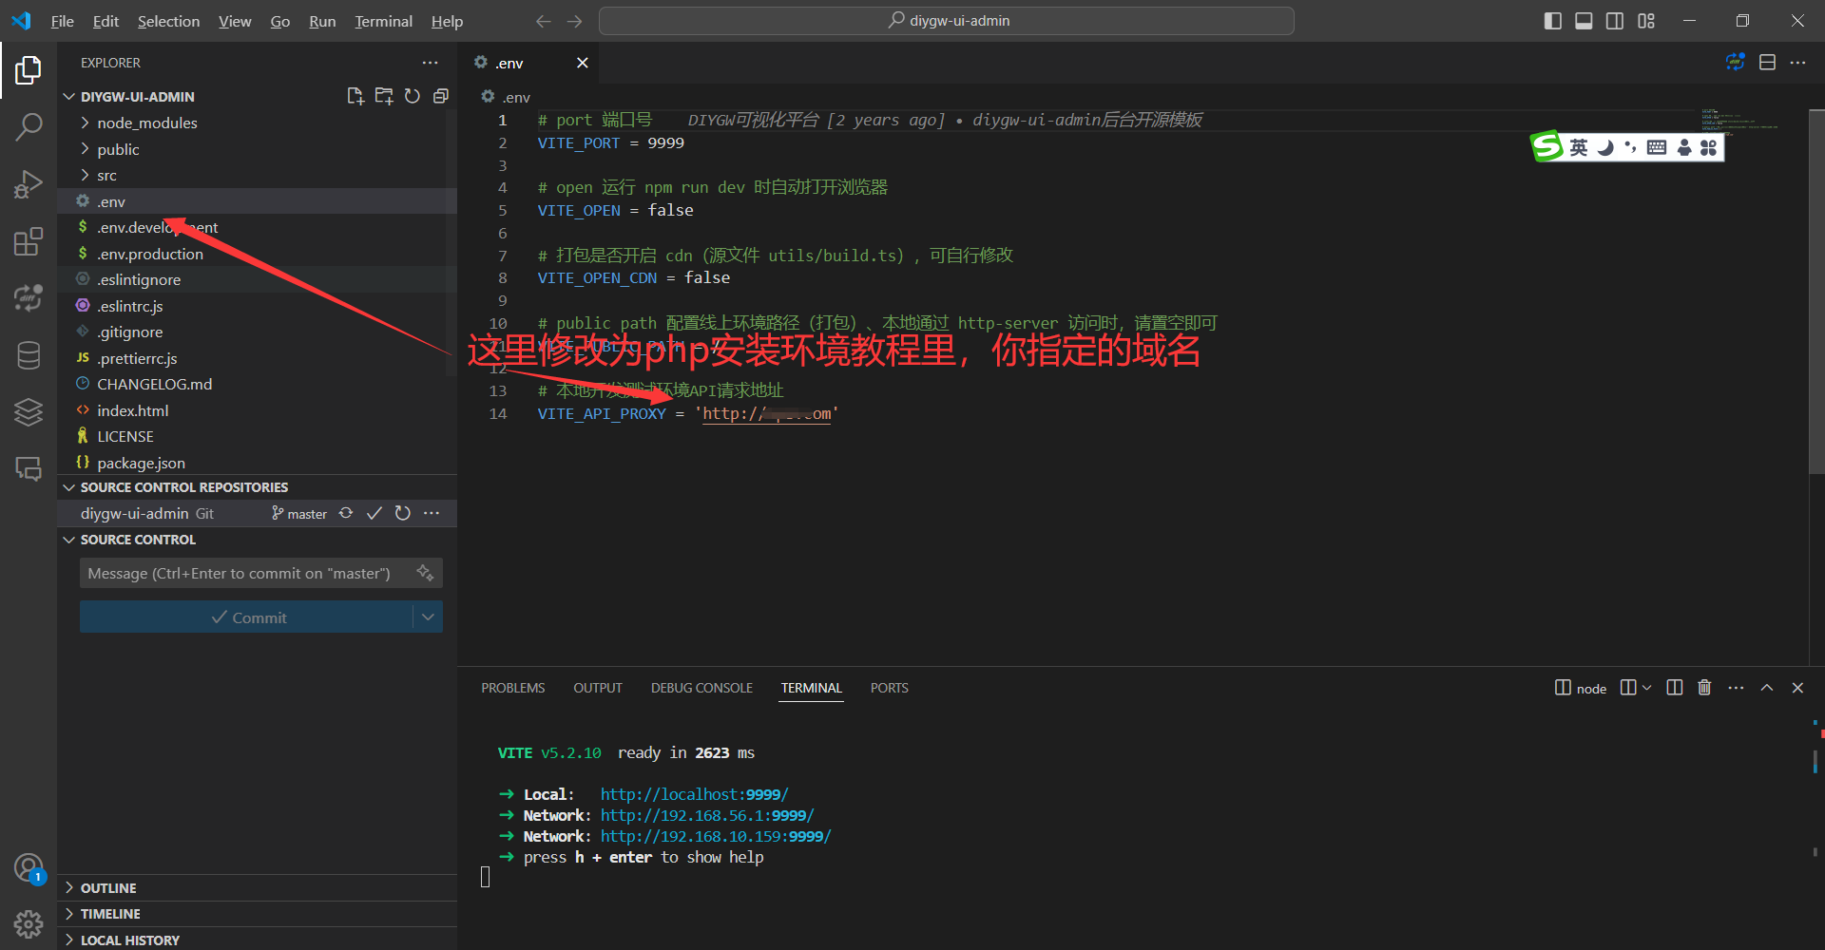Switch to the Output tab

click(x=597, y=688)
